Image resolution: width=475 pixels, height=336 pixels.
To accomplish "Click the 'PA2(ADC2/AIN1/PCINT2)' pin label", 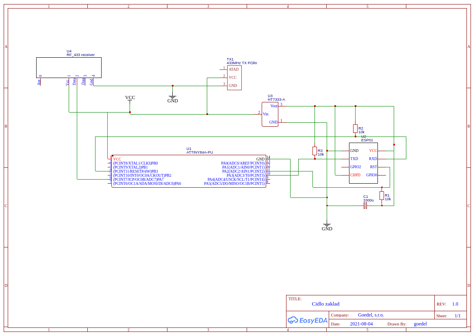I will [243, 171].
